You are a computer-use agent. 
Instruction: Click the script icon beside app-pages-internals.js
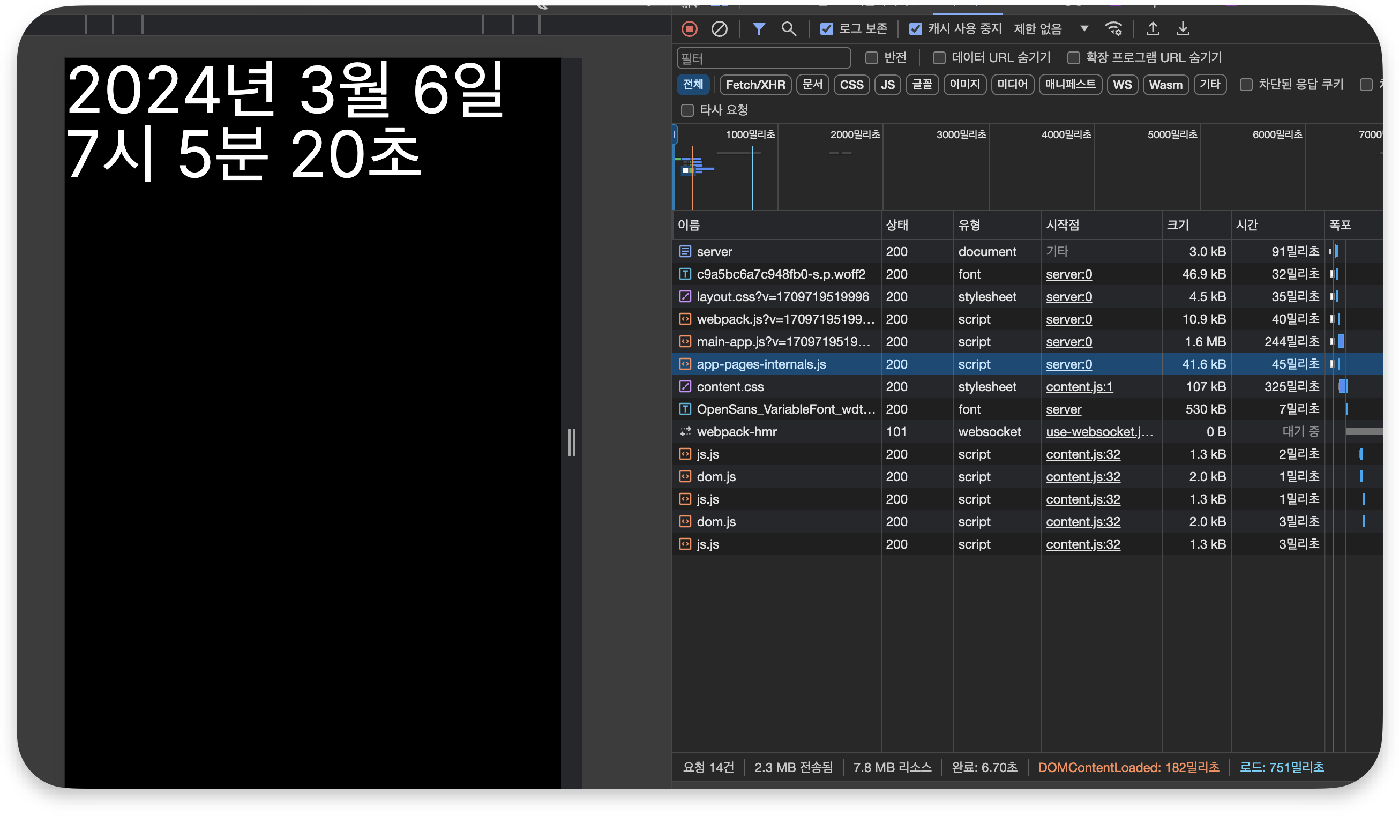(685, 364)
